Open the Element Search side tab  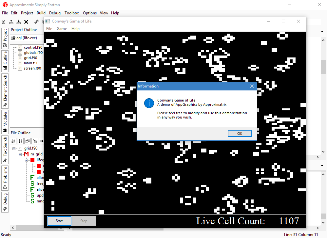(x=5, y=91)
